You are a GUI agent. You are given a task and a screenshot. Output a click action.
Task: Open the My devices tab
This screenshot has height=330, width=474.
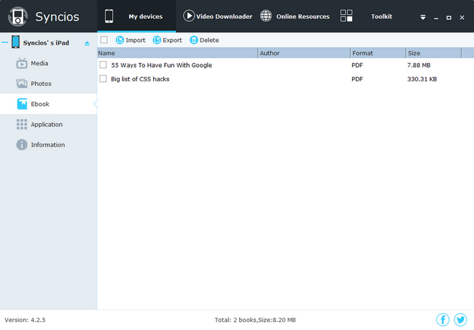pos(136,16)
